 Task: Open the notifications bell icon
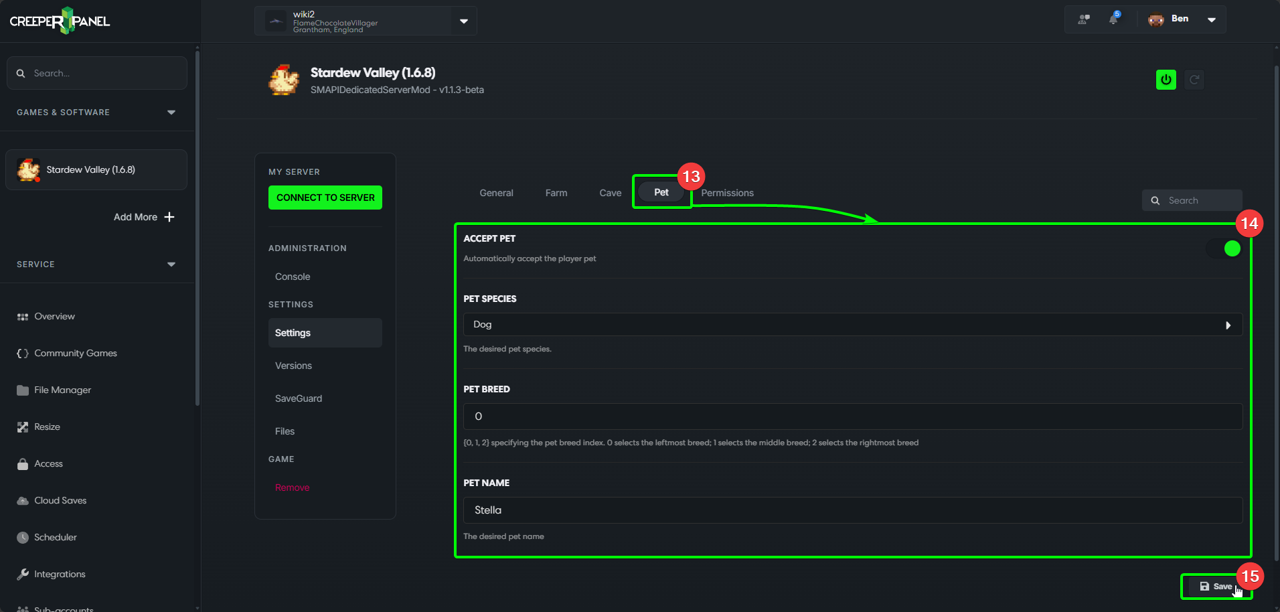point(1113,19)
